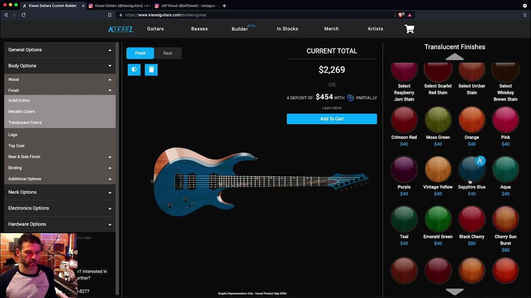Image resolution: width=531 pixels, height=298 pixels.
Task: Click the browser address bar URL
Action: pos(166,15)
